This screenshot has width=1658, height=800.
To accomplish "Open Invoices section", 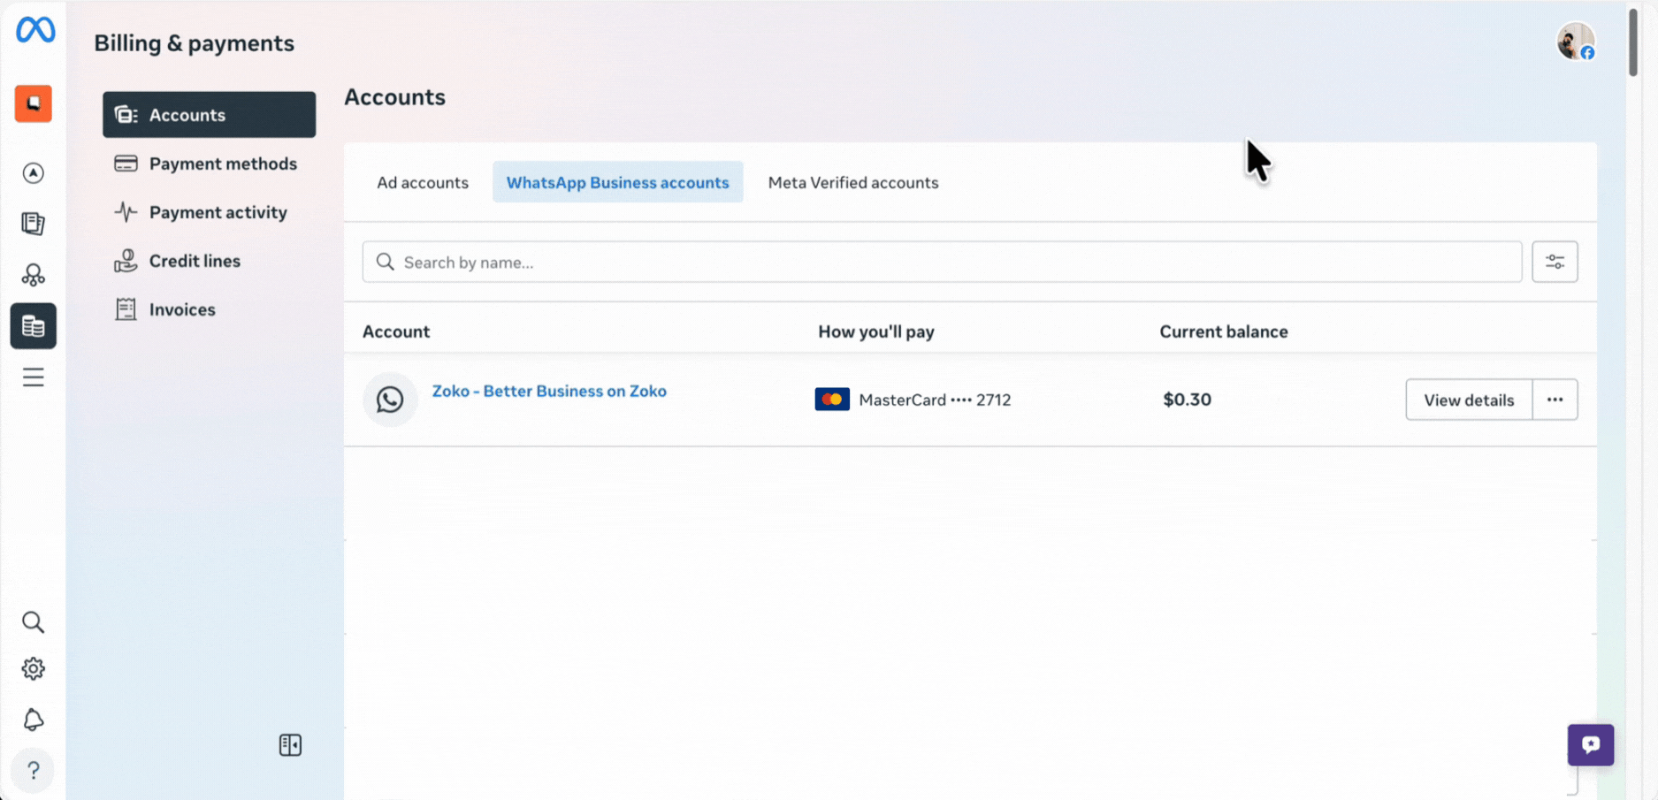I will 209,309.
